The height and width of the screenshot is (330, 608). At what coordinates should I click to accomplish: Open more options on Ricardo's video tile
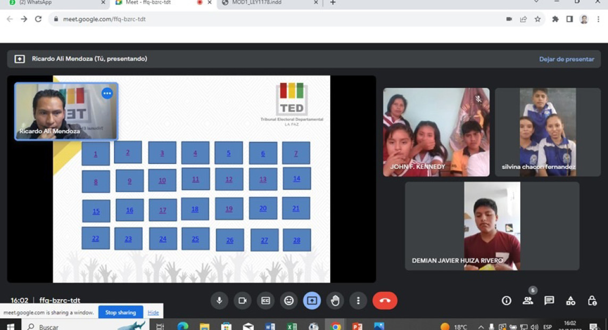click(108, 93)
